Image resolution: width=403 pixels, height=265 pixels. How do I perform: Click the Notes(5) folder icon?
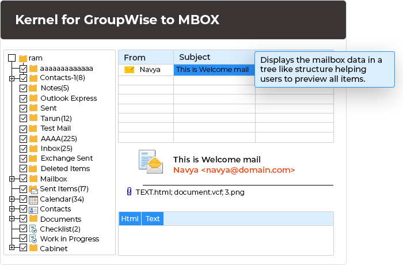tap(33, 88)
